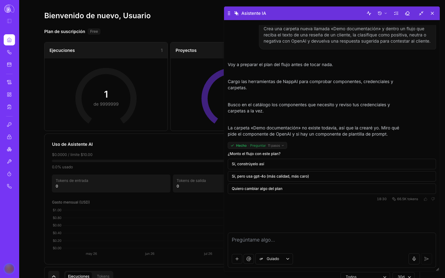Open the clipboard pen icon in sidebar

tap(9, 107)
